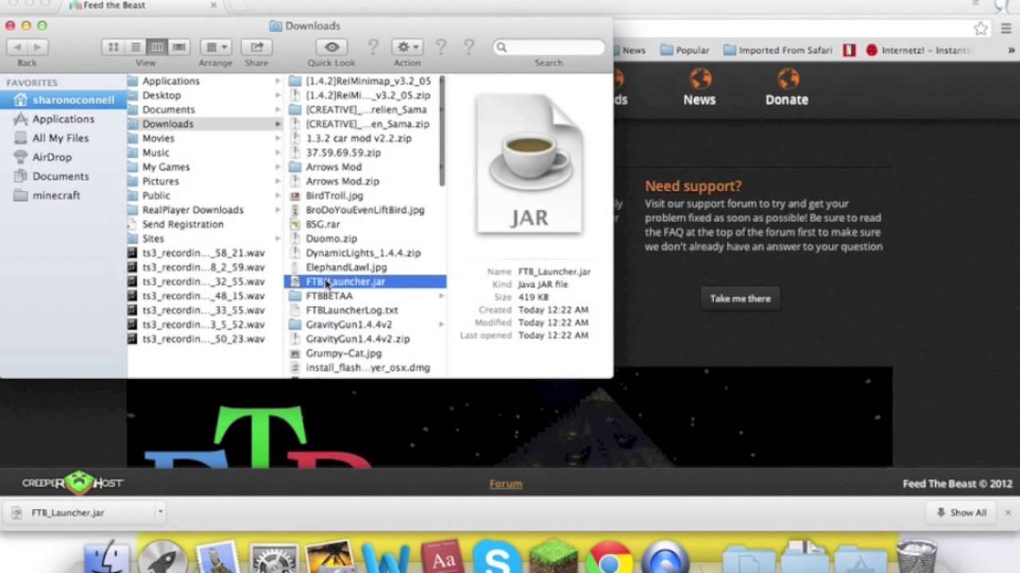The width and height of the screenshot is (1020, 573).
Task: Open System Preferences in the Dock
Action: (x=273, y=558)
